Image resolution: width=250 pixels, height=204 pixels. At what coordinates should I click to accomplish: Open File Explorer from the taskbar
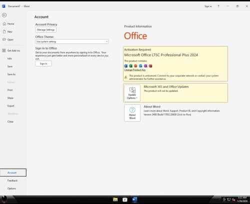point(115,199)
